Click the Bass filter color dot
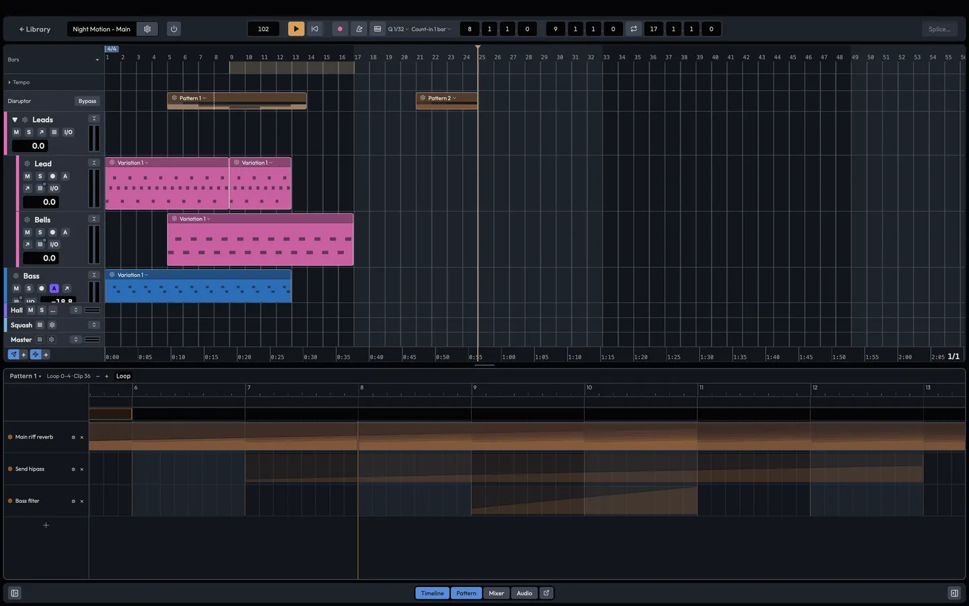This screenshot has height=606, width=969. [10, 501]
